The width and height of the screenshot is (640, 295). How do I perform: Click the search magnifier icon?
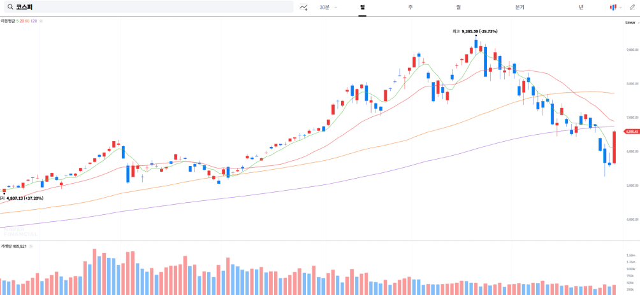(10, 7)
